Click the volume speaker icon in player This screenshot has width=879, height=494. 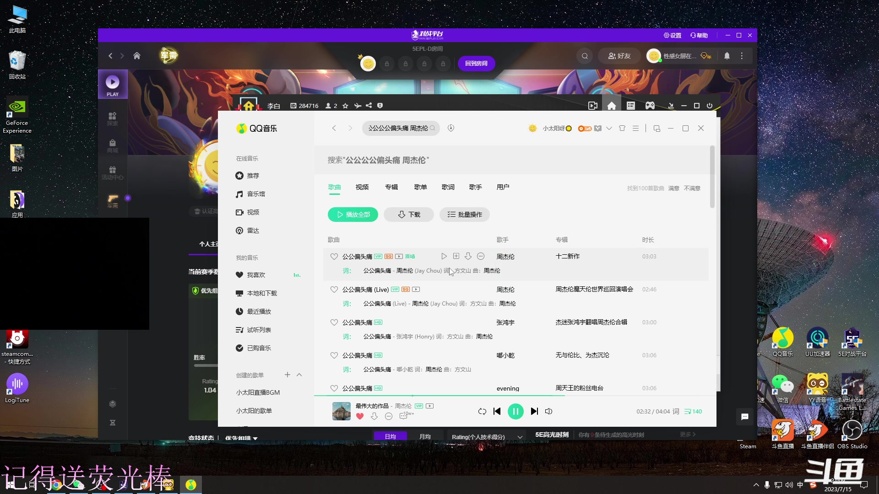tap(548, 411)
